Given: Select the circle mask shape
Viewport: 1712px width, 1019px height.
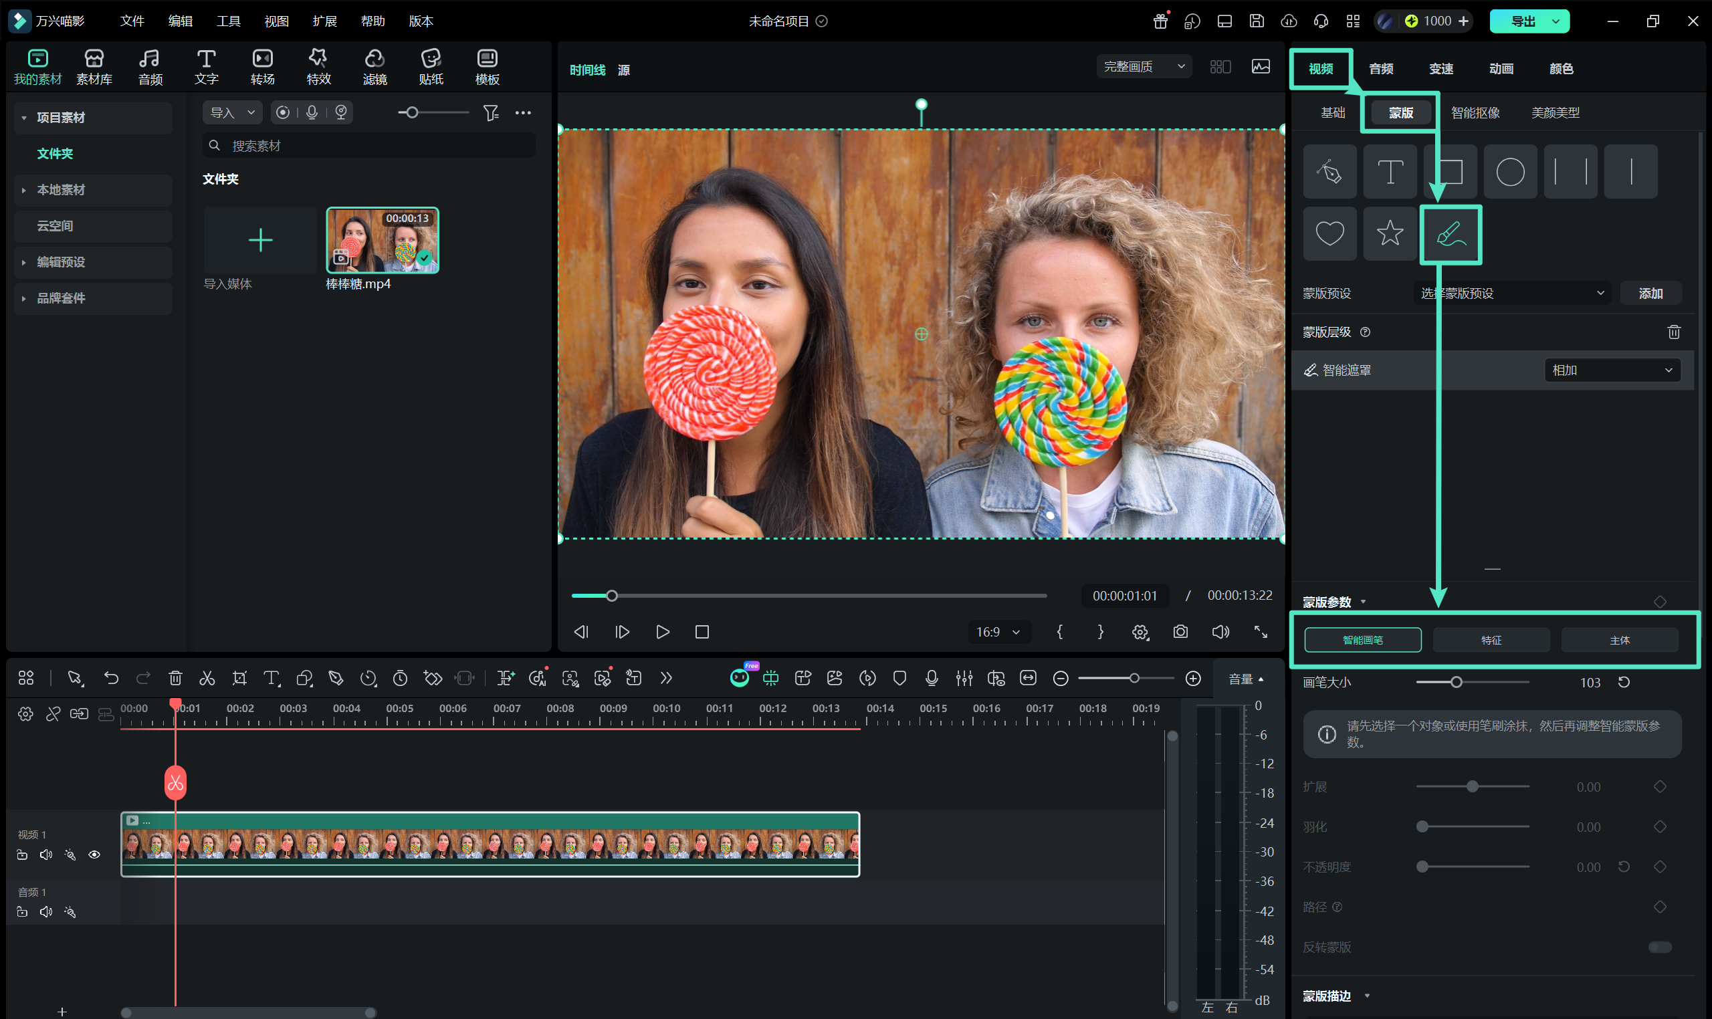Looking at the screenshot, I should tap(1510, 172).
